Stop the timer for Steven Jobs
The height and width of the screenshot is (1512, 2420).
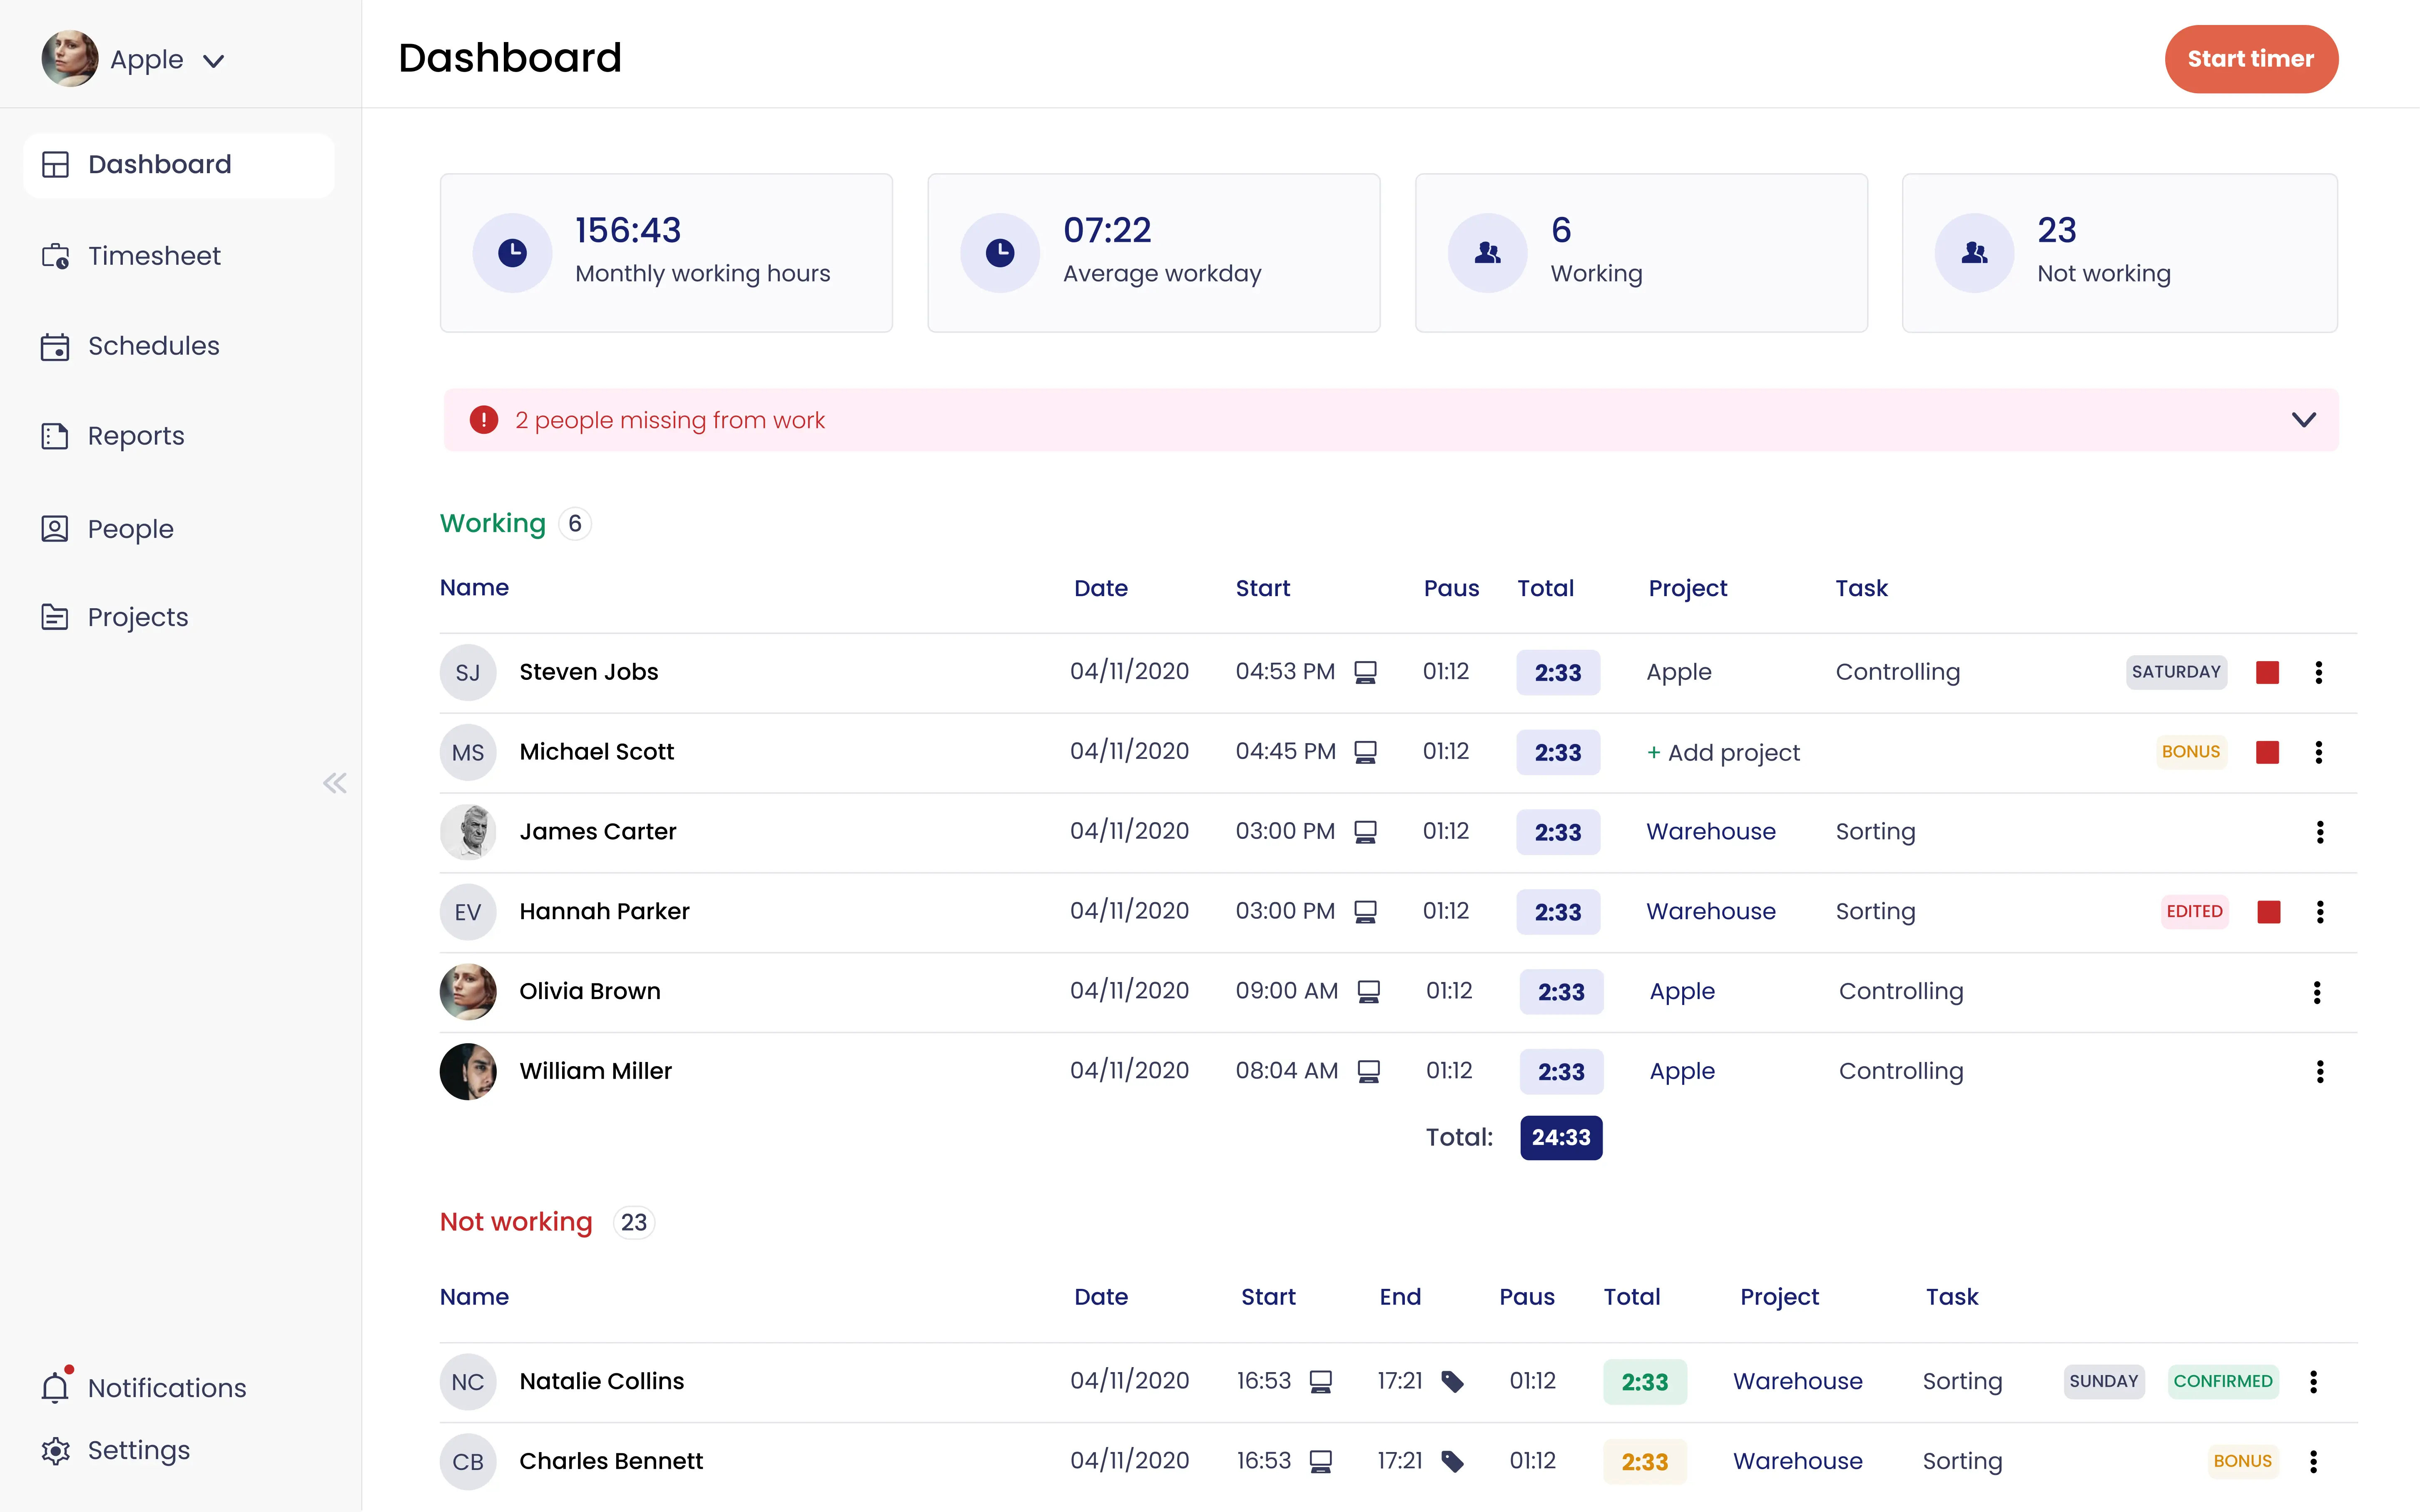tap(2267, 672)
